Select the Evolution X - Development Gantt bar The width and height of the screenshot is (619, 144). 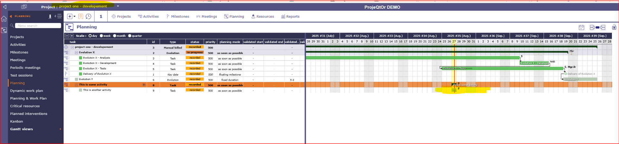534,63
